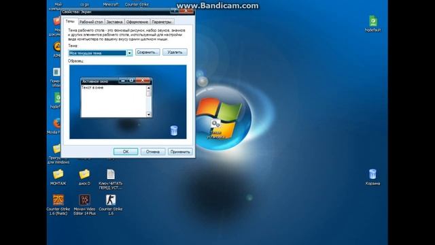This screenshot has height=245, width=435.
Task: Click the Активное окно sample window title
Action: pos(95,82)
